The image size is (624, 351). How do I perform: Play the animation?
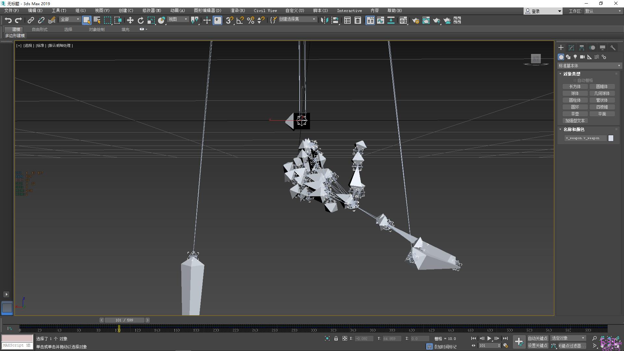(x=489, y=338)
